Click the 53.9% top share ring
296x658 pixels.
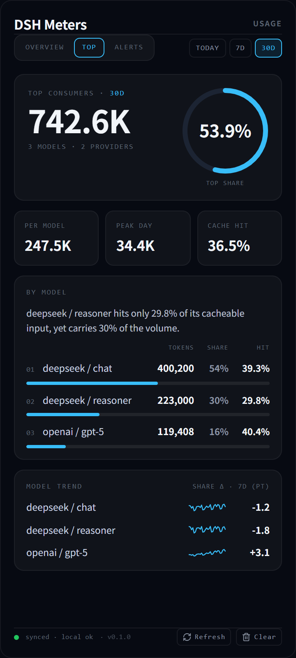pos(225,131)
